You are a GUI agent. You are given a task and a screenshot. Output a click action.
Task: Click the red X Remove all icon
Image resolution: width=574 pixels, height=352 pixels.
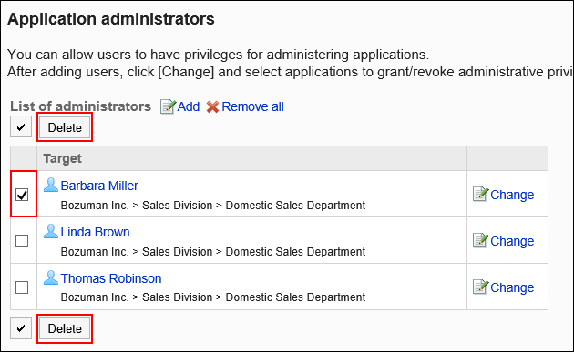tap(212, 107)
